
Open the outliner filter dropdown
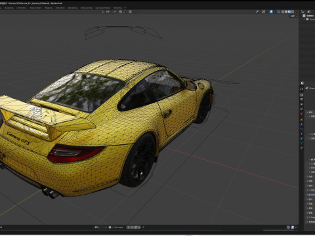(310, 12)
